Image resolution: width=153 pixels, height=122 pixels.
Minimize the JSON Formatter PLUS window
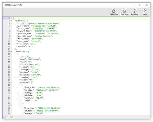(x=133, y=5)
